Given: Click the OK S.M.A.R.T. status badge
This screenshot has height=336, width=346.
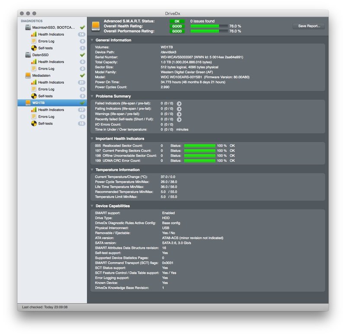Looking at the screenshot, I should [x=177, y=21].
